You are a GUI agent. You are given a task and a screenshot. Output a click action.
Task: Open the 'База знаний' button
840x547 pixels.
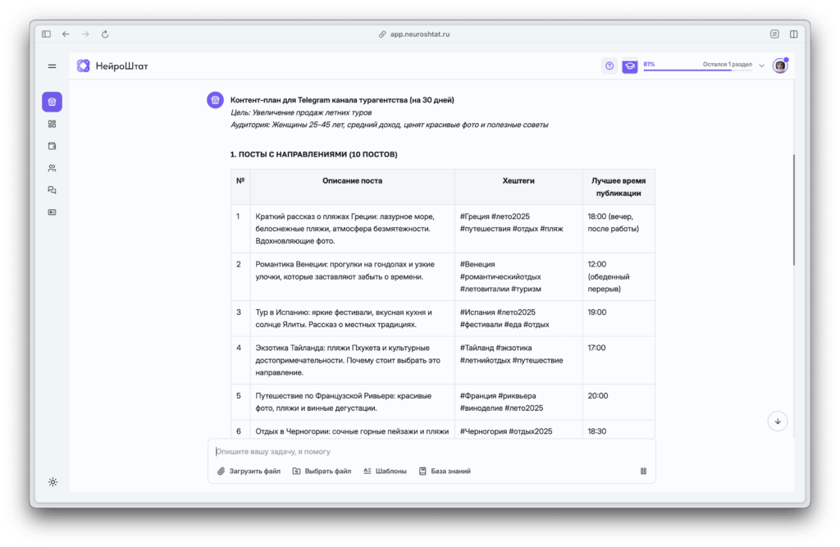coord(445,472)
